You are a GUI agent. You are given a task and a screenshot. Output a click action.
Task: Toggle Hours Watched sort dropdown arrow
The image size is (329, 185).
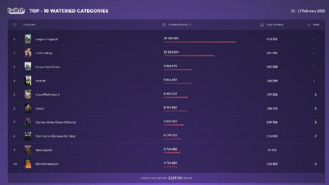point(190,25)
